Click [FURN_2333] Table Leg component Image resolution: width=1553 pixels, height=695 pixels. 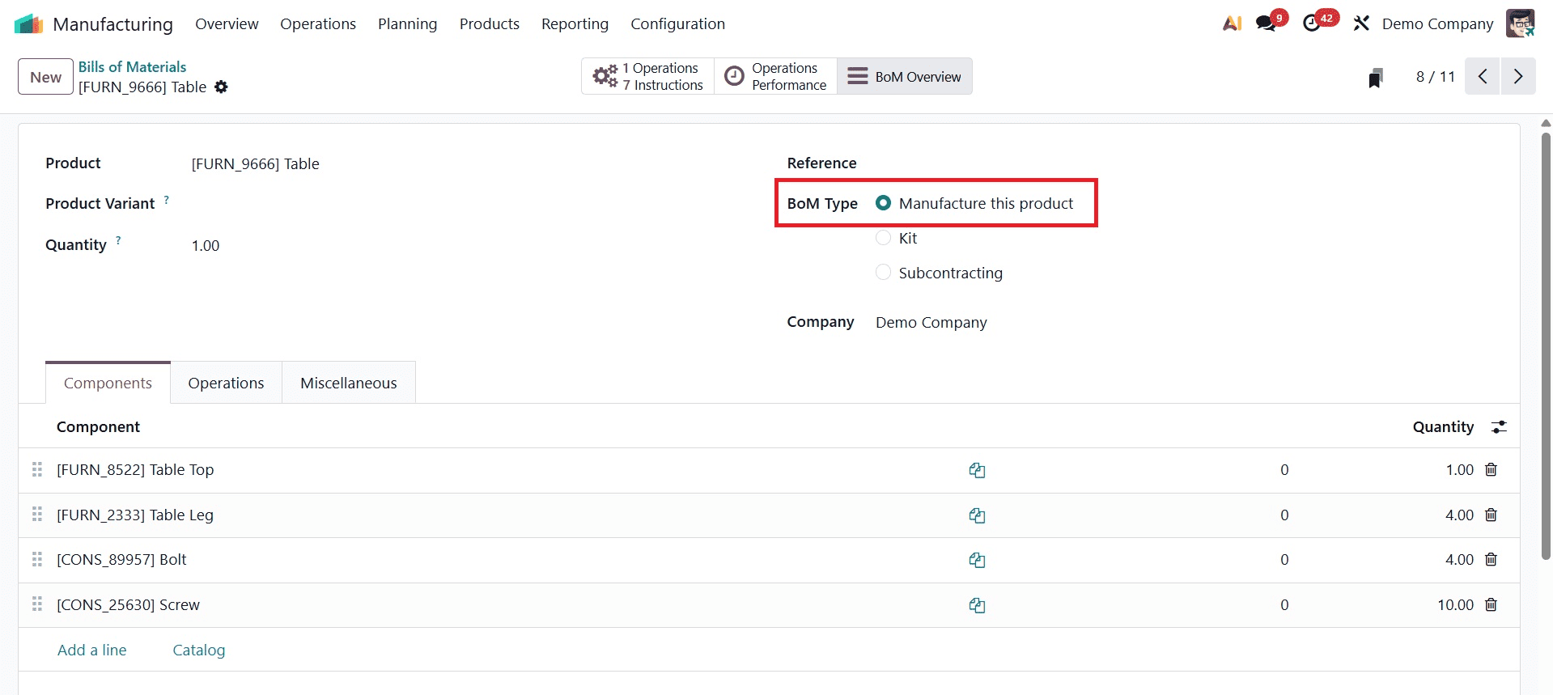tap(135, 515)
